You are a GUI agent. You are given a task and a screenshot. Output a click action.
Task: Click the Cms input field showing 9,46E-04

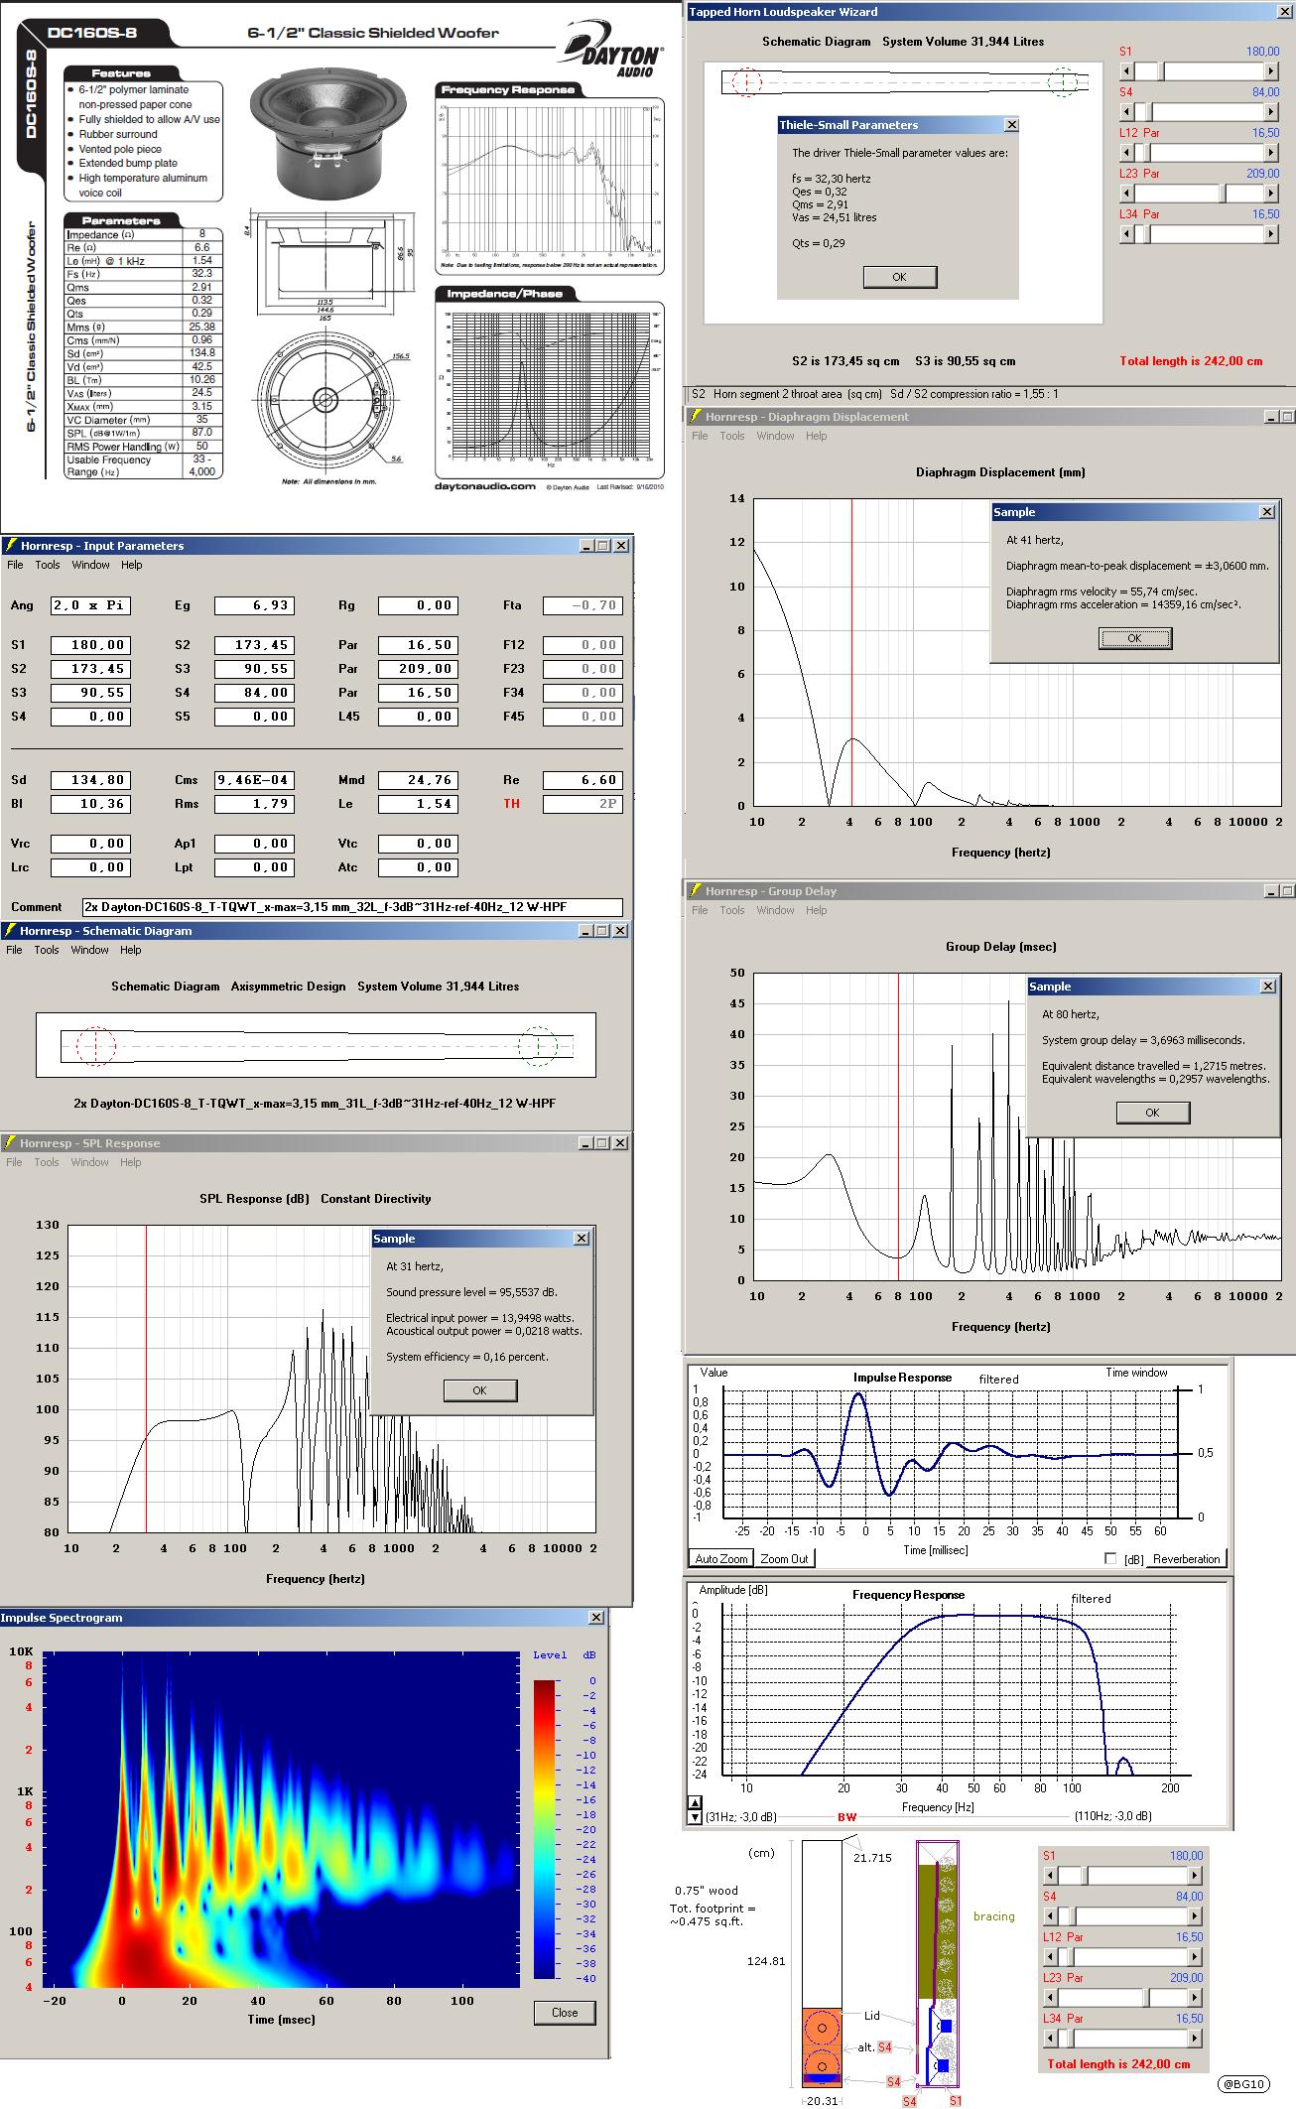[254, 780]
